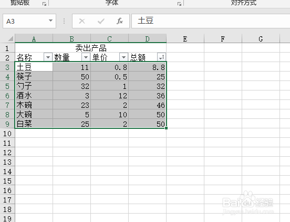Click cell containing 勺子
This screenshot has height=222, width=290.
pyautogui.click(x=34, y=86)
